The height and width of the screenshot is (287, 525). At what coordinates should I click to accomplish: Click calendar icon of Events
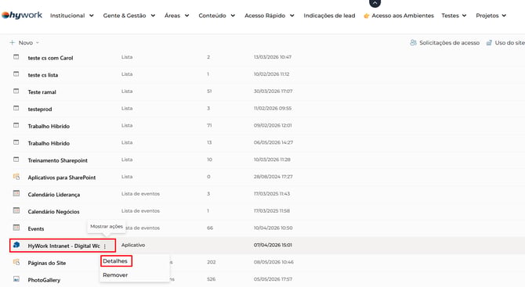[16, 228]
